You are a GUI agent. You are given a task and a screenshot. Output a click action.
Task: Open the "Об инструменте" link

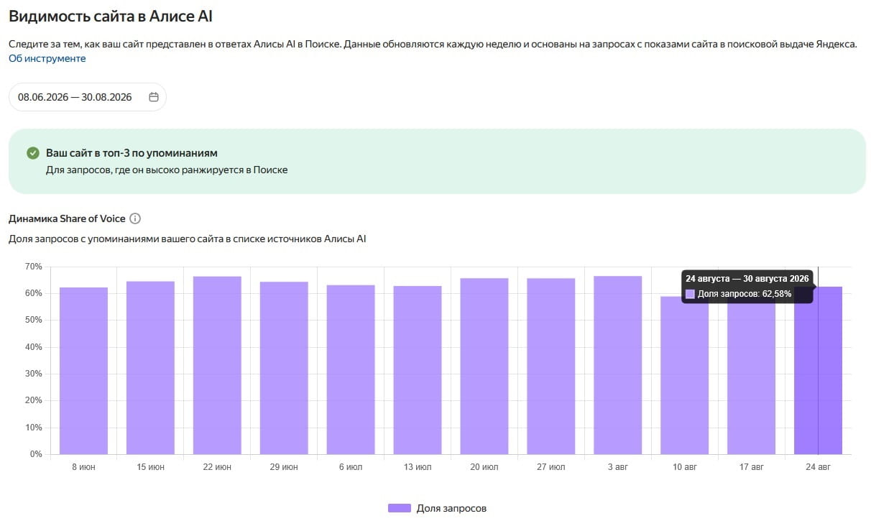[x=47, y=58]
